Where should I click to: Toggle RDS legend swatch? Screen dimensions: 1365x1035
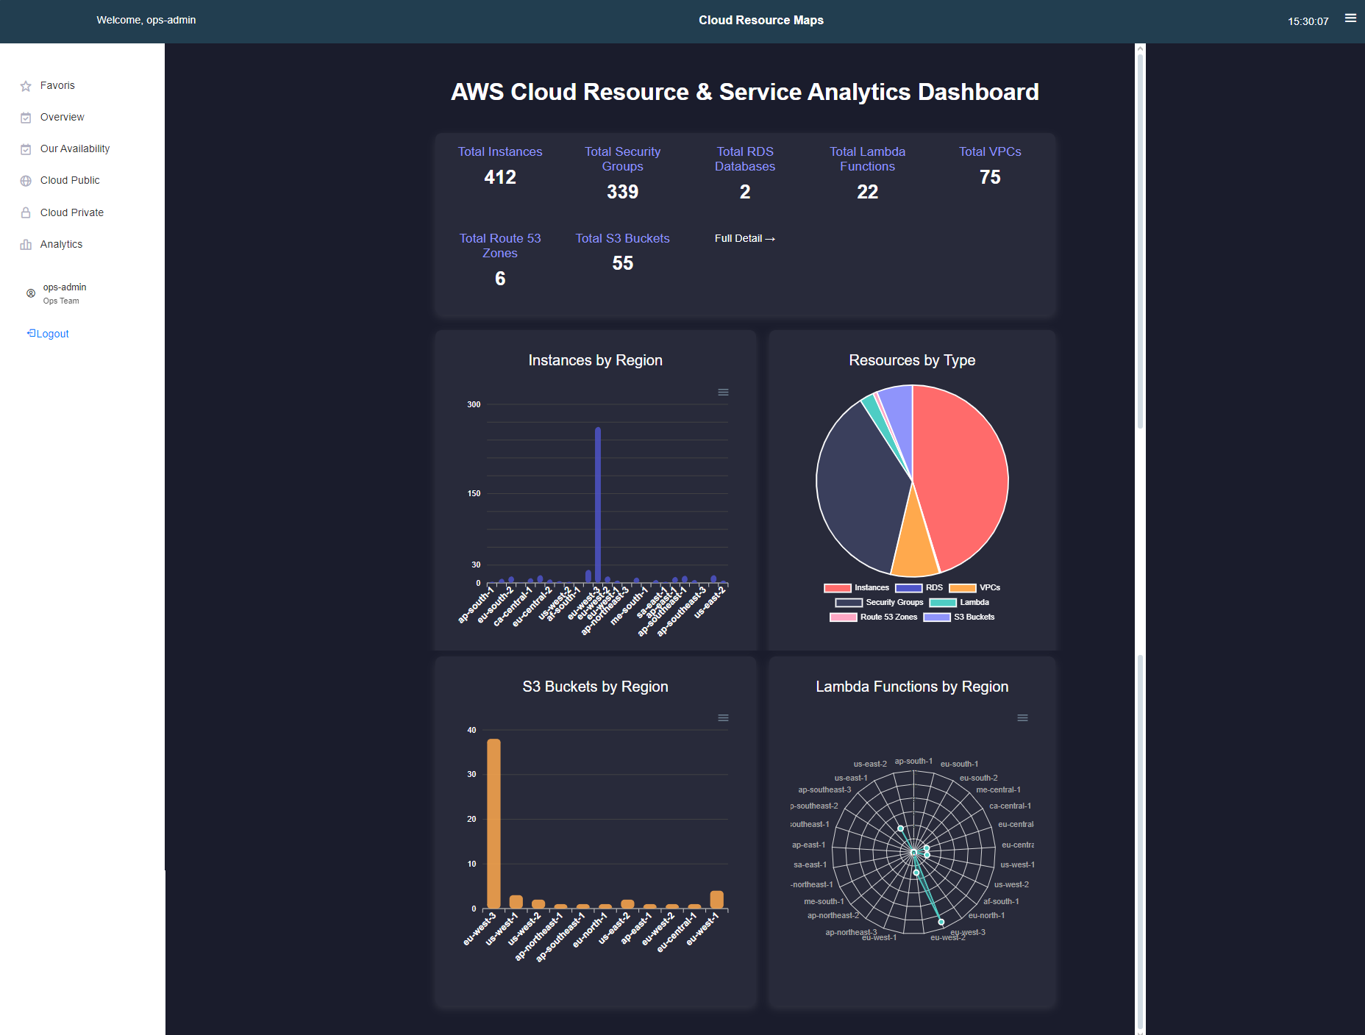(908, 588)
